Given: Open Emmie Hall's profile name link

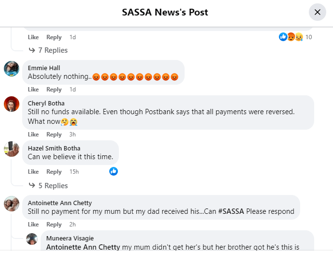Looking at the screenshot, I should 44,68.
